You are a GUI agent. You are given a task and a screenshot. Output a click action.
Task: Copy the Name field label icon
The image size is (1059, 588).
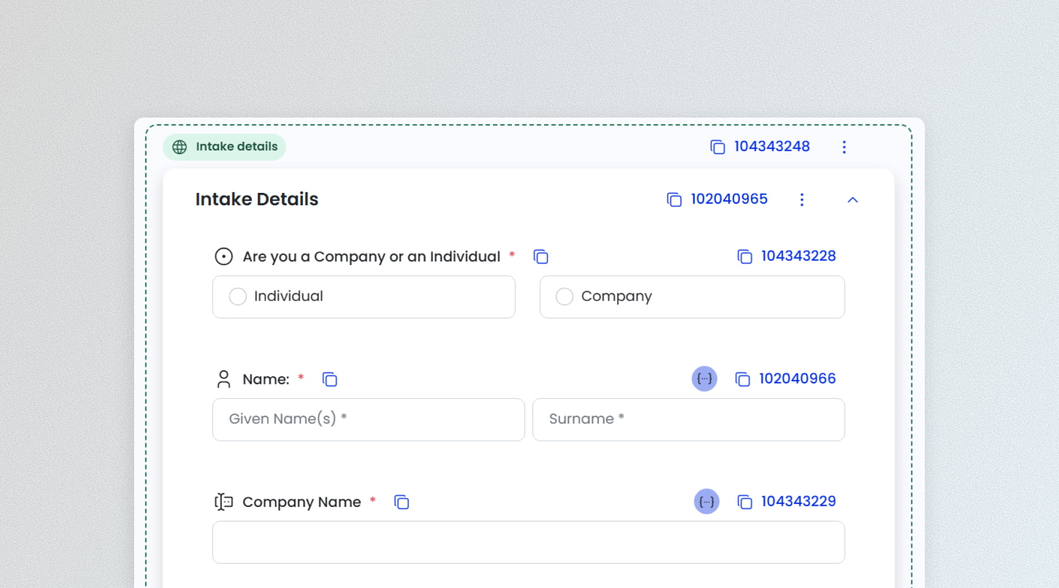pos(329,380)
